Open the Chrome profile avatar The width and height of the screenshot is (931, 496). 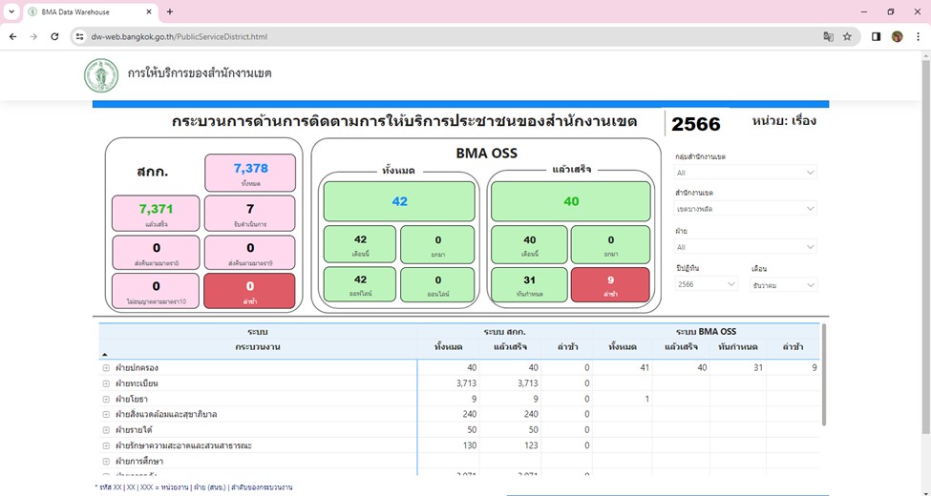point(897,36)
